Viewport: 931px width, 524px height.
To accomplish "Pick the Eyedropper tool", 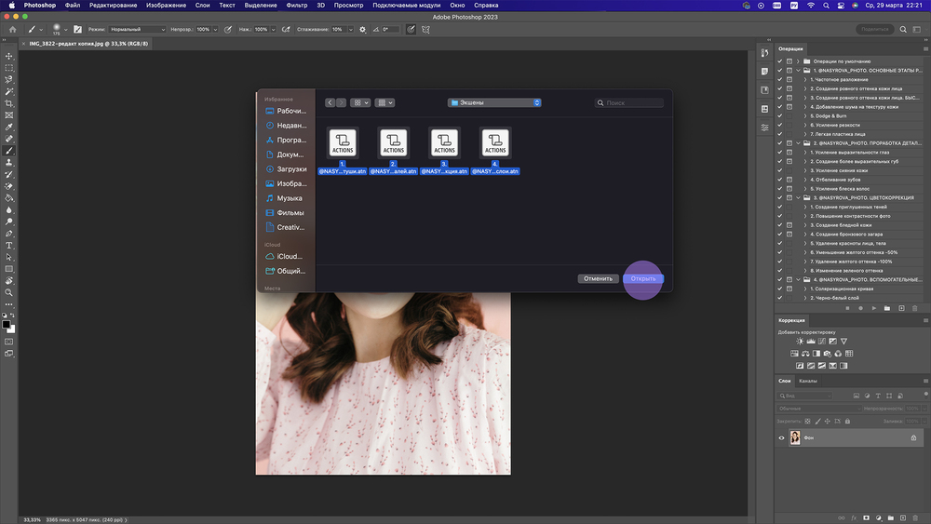I will (9, 127).
